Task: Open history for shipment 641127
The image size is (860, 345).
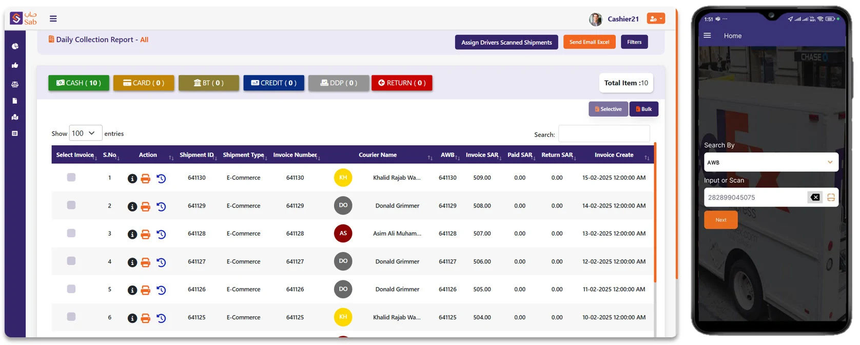Action: pyautogui.click(x=161, y=262)
